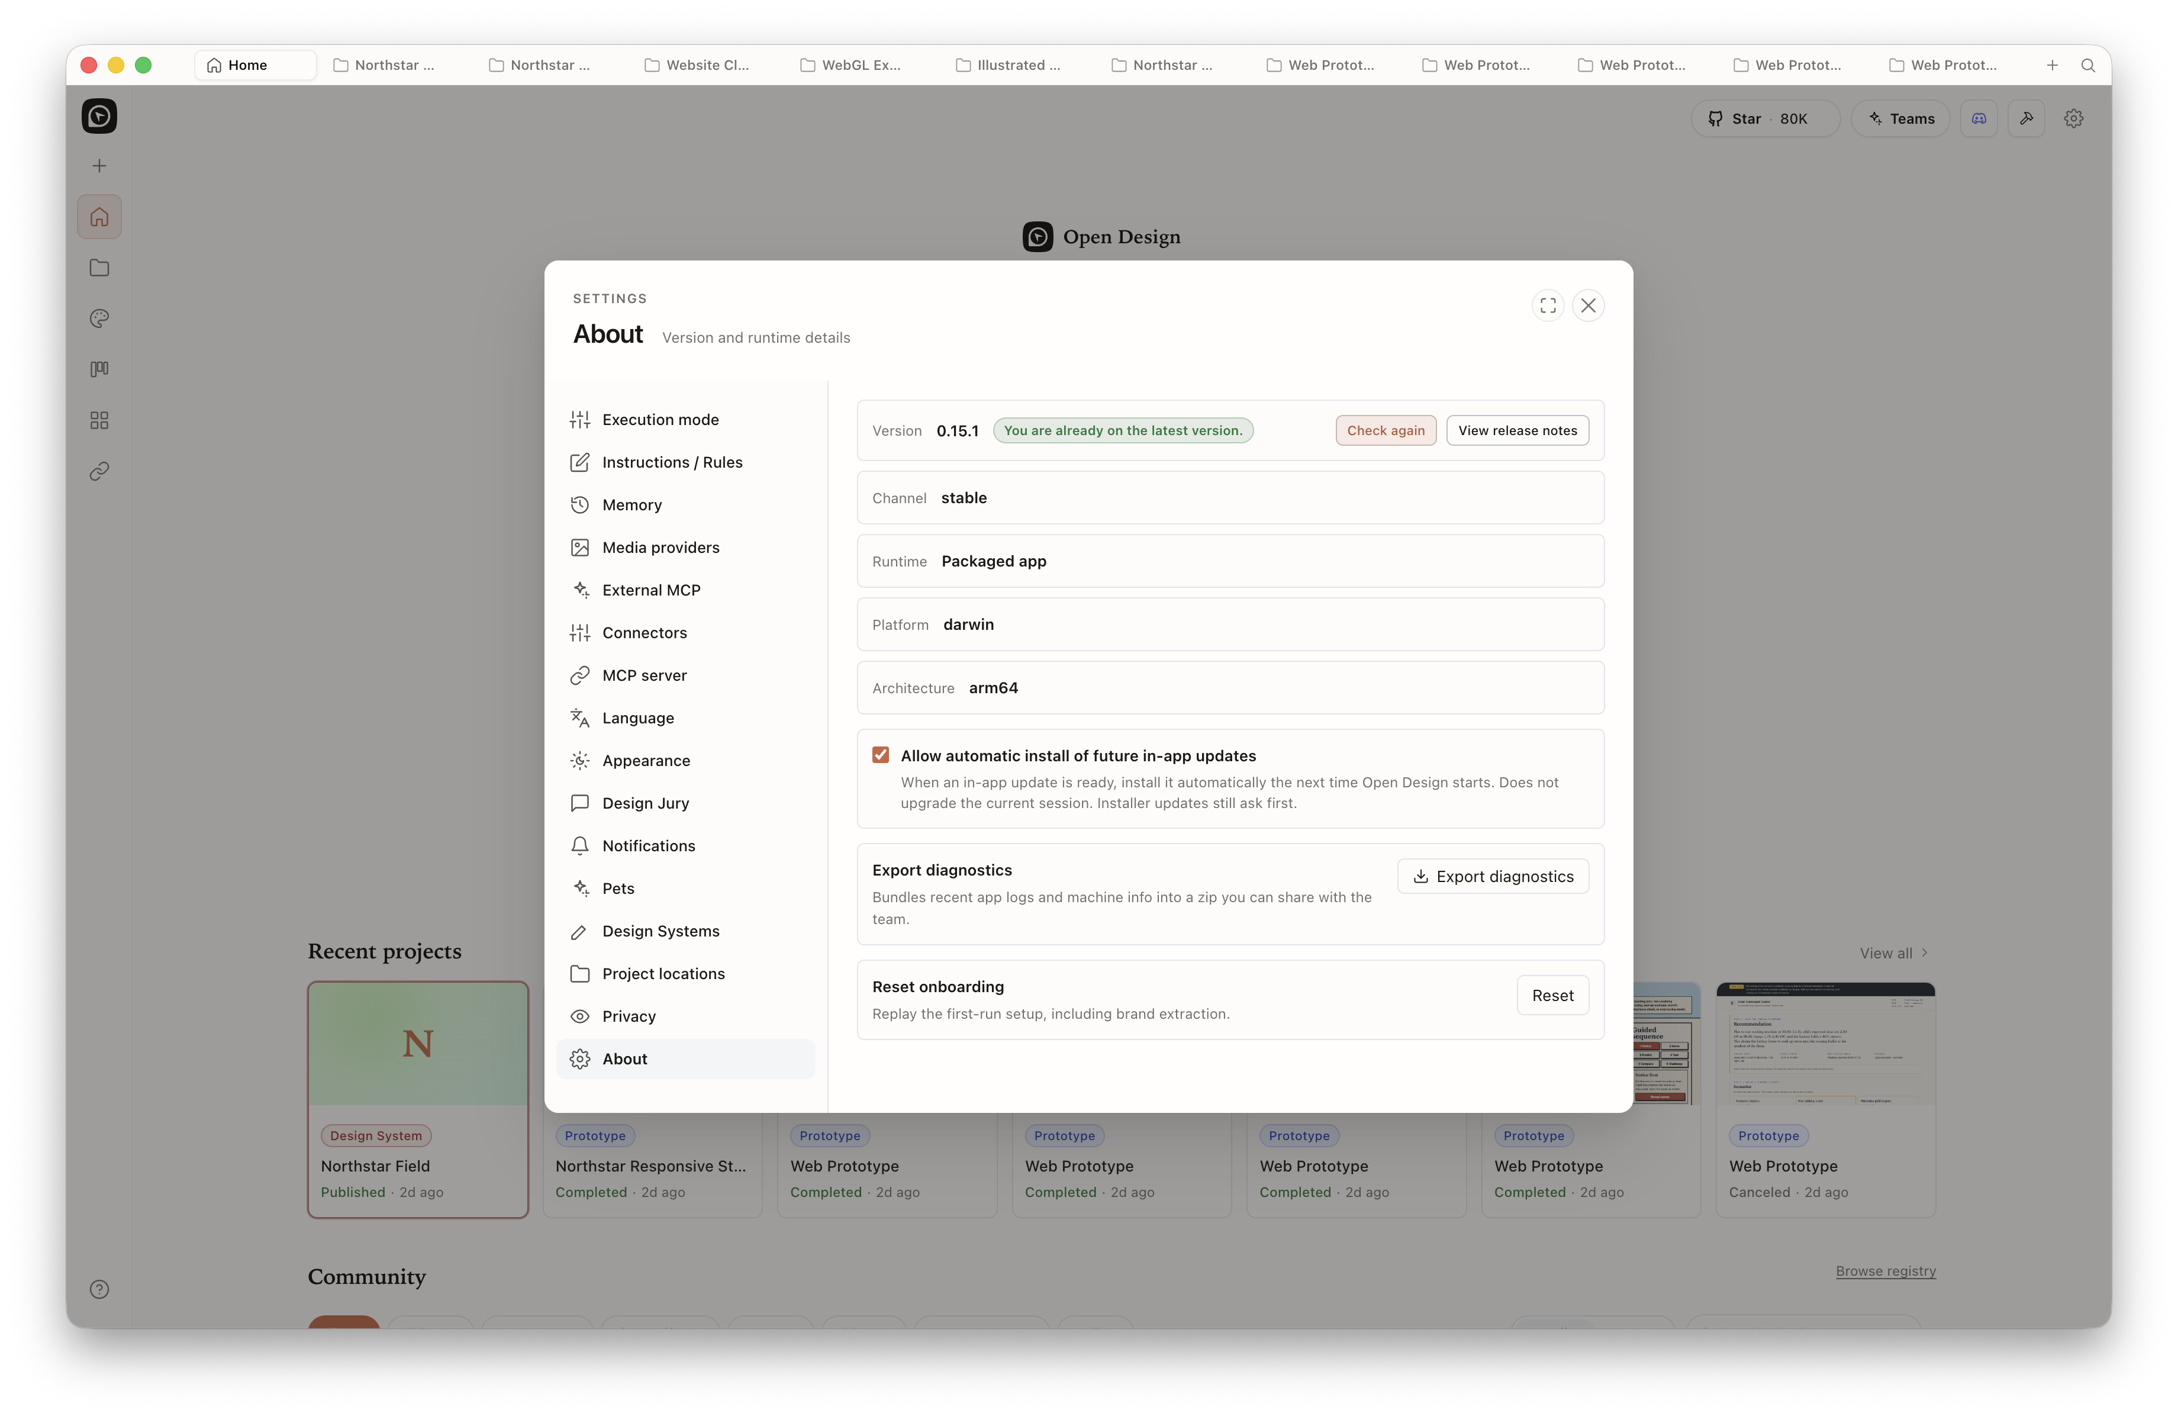Click View all recent projects link
Viewport: 2178px width, 1416px height.
[x=1893, y=953]
